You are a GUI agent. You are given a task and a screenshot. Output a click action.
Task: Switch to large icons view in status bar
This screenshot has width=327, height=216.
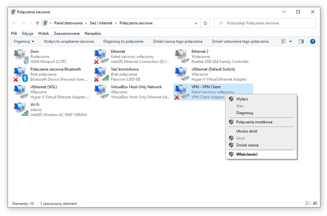pos(315,203)
